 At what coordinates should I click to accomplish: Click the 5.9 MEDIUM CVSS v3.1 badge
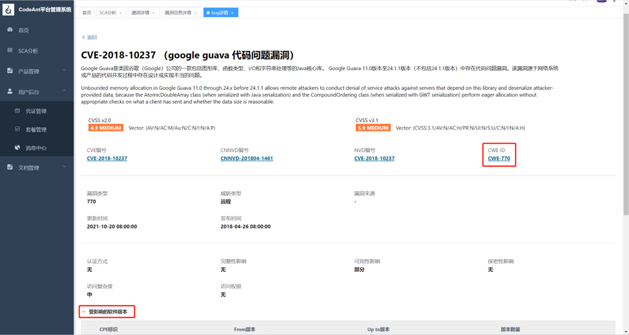pos(373,128)
